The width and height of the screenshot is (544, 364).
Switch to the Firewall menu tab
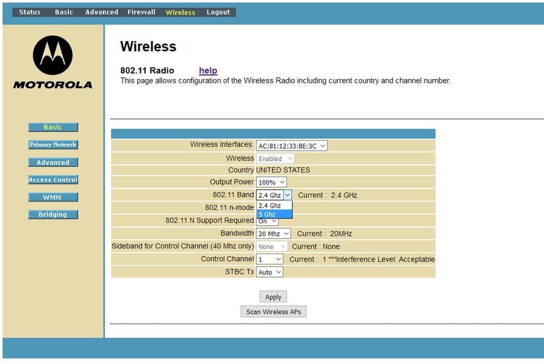point(141,12)
